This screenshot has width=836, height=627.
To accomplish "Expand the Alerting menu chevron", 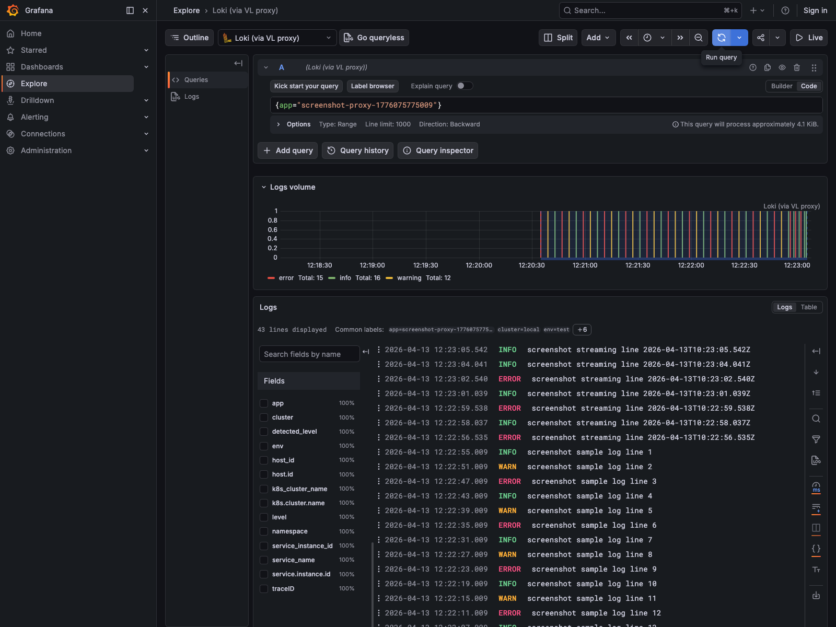I will coord(146,117).
